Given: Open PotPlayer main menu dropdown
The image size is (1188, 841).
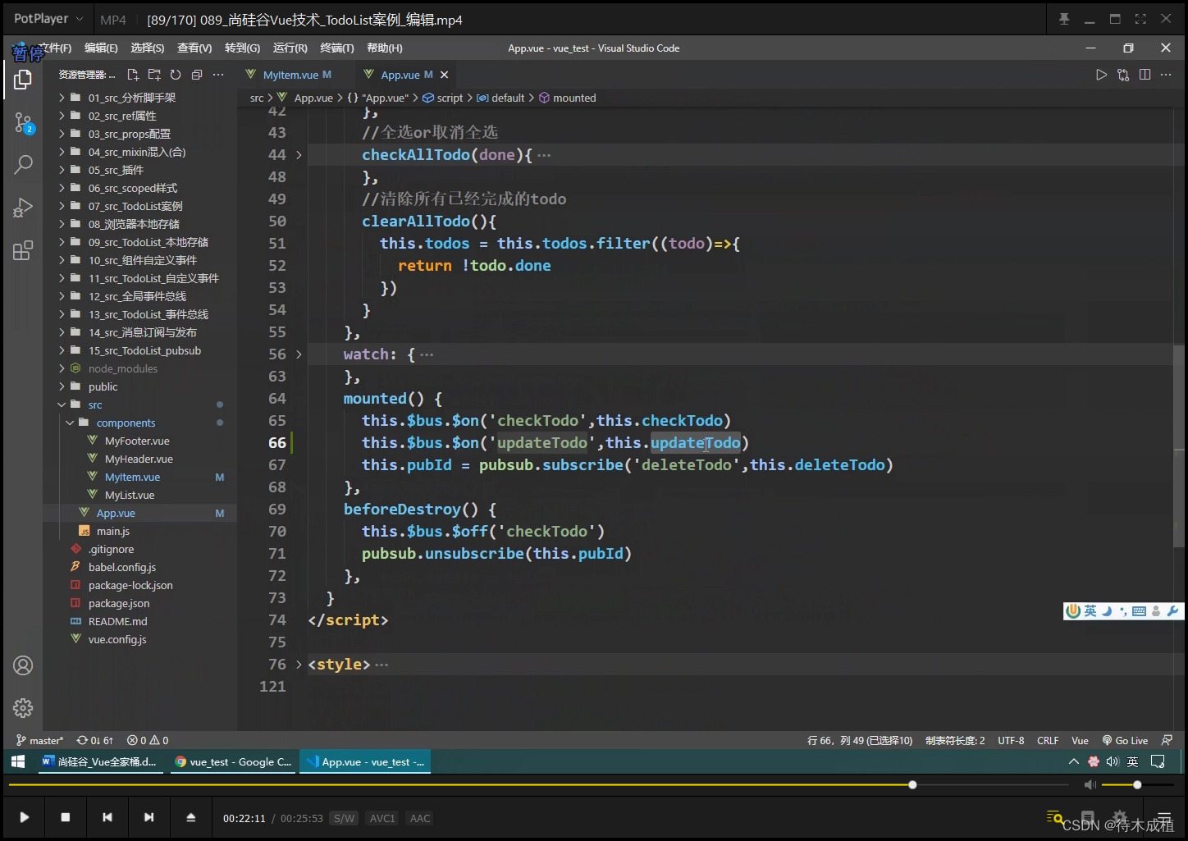Looking at the screenshot, I should [48, 18].
